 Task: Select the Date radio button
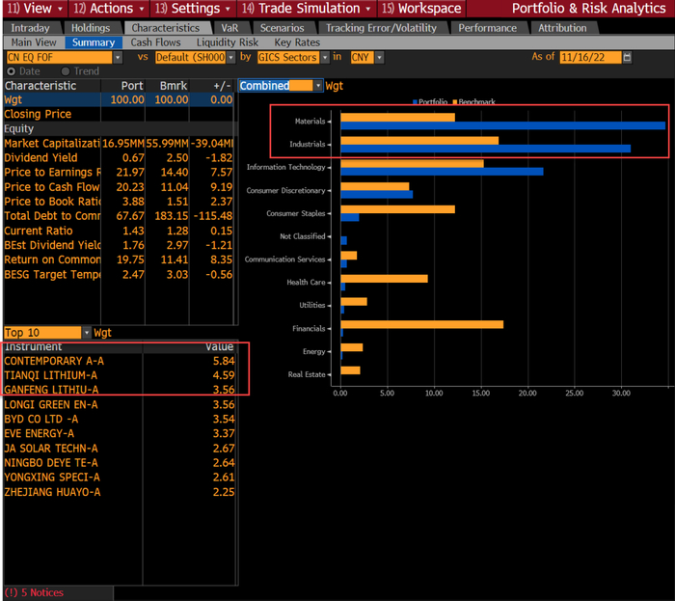tap(11, 71)
